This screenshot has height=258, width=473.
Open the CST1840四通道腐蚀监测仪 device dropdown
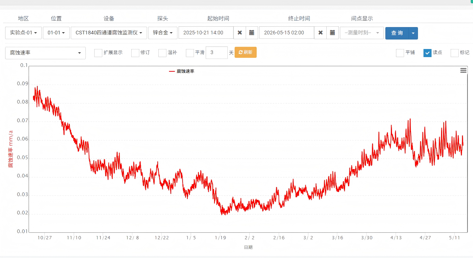pos(109,33)
